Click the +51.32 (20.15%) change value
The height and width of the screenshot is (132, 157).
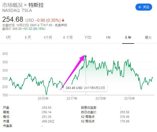point(34,29)
